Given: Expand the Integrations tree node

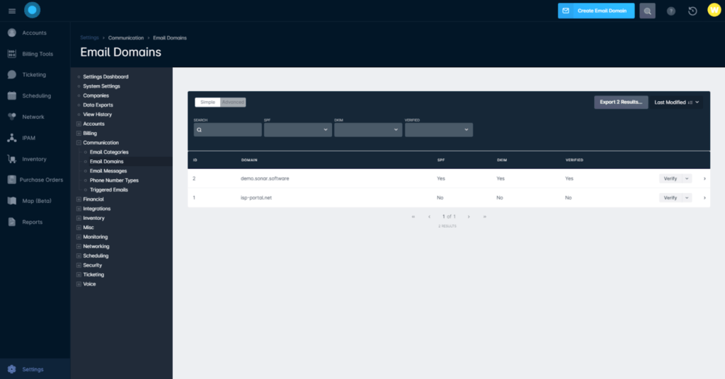Looking at the screenshot, I should point(79,209).
